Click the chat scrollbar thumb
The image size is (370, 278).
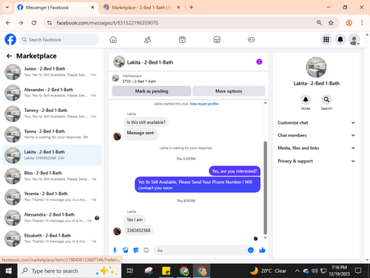click(x=266, y=188)
